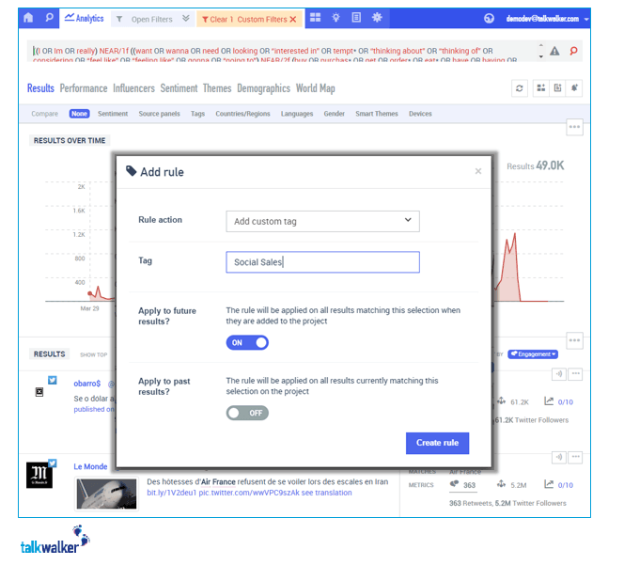
Task: Close the Add rule dialog
Action: 478,171
